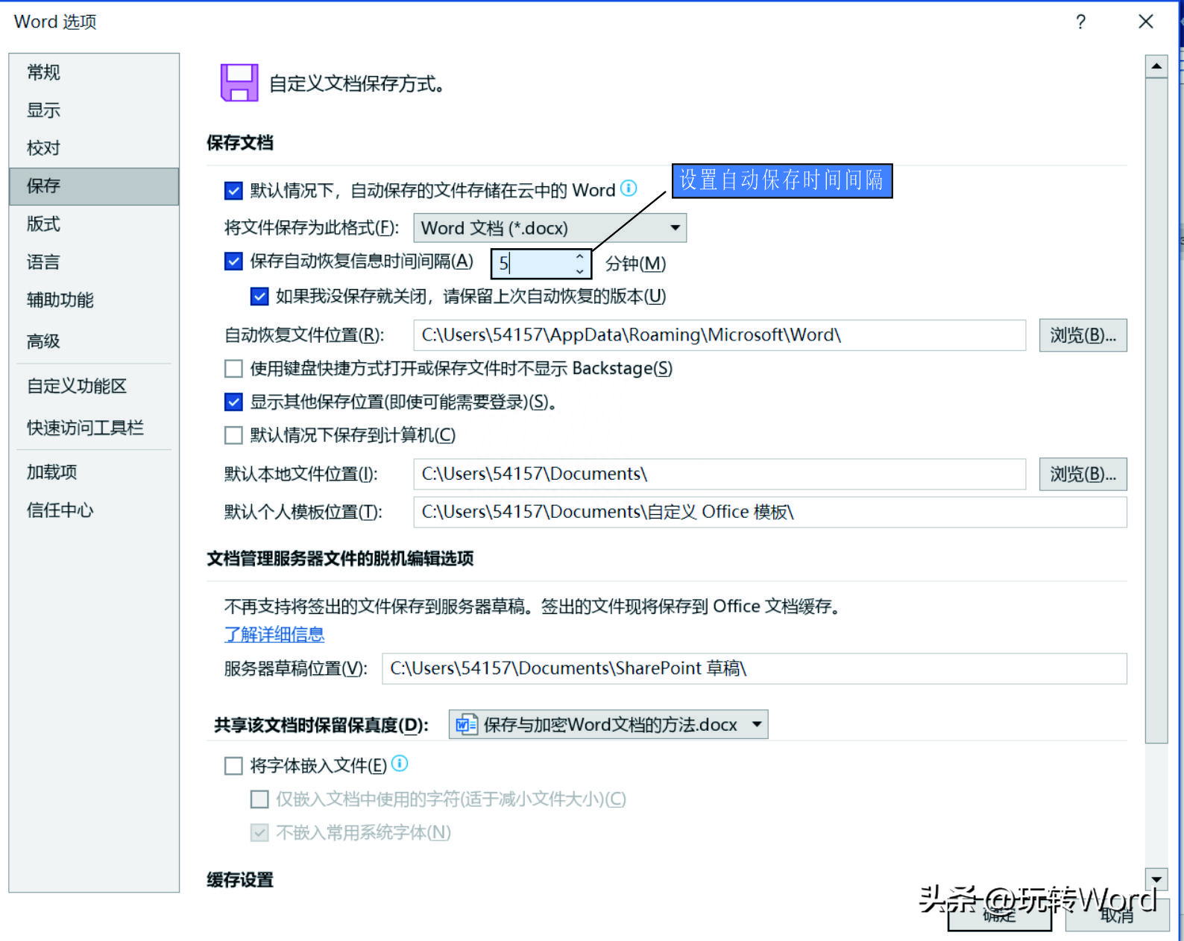This screenshot has height=941, width=1184.
Task: Close the Word 选项 dialog
Action: tap(1146, 22)
